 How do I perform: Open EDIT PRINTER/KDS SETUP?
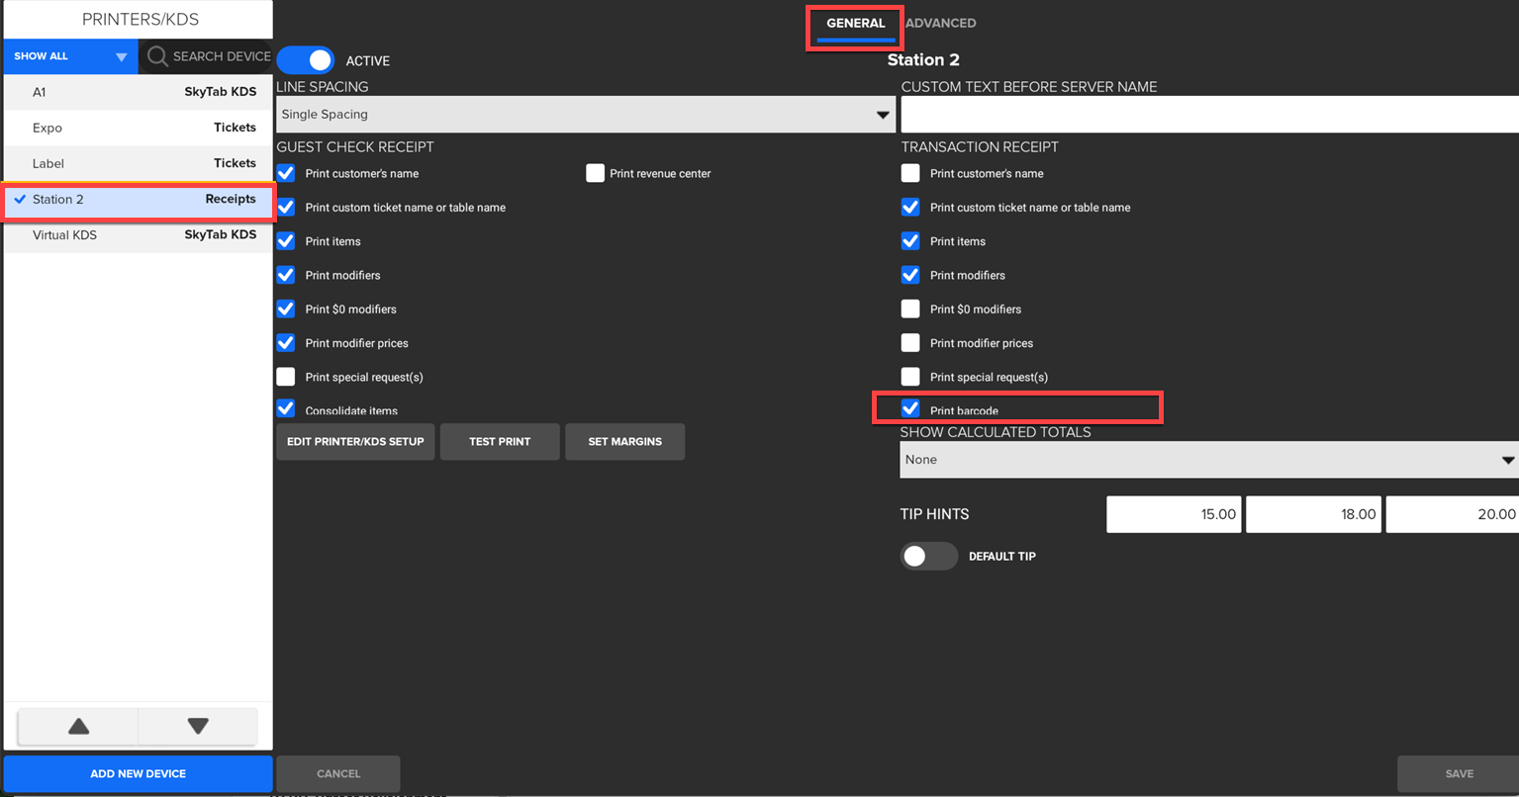[355, 441]
